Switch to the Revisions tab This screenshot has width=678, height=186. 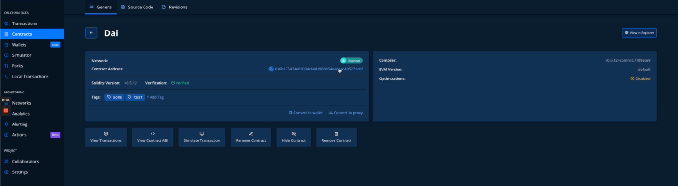(x=175, y=7)
